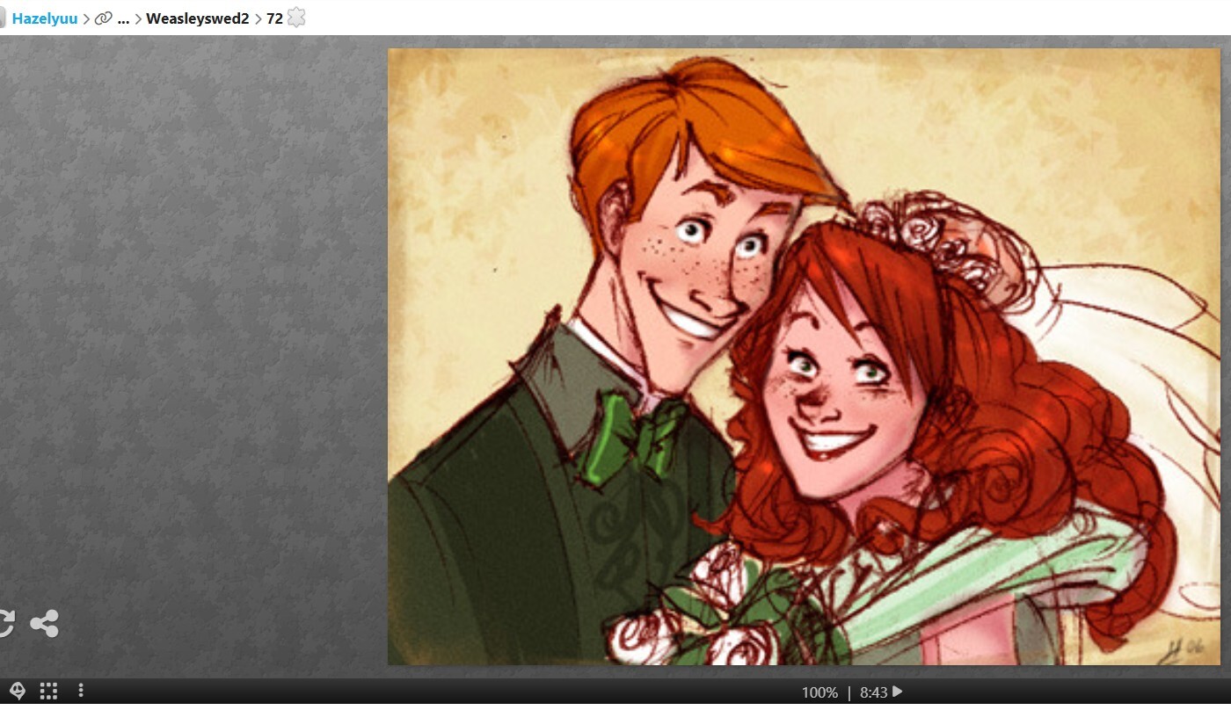Click the Weasley wedding artwork image
The width and height of the screenshot is (1231, 710).
(x=804, y=357)
